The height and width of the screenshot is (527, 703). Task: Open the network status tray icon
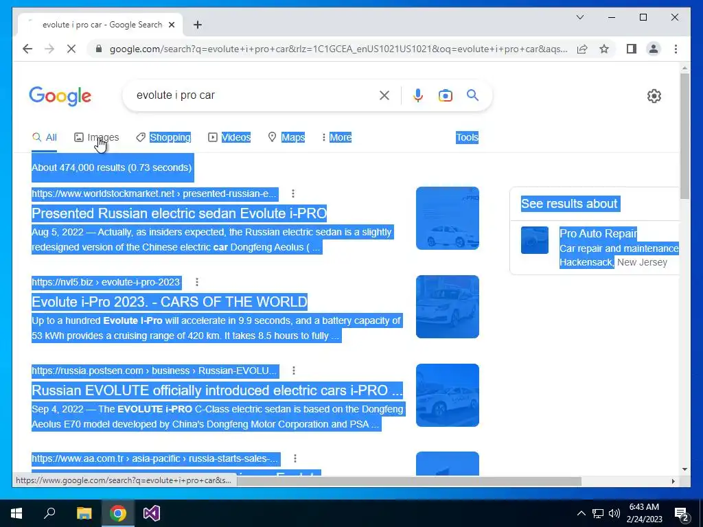[598, 513]
